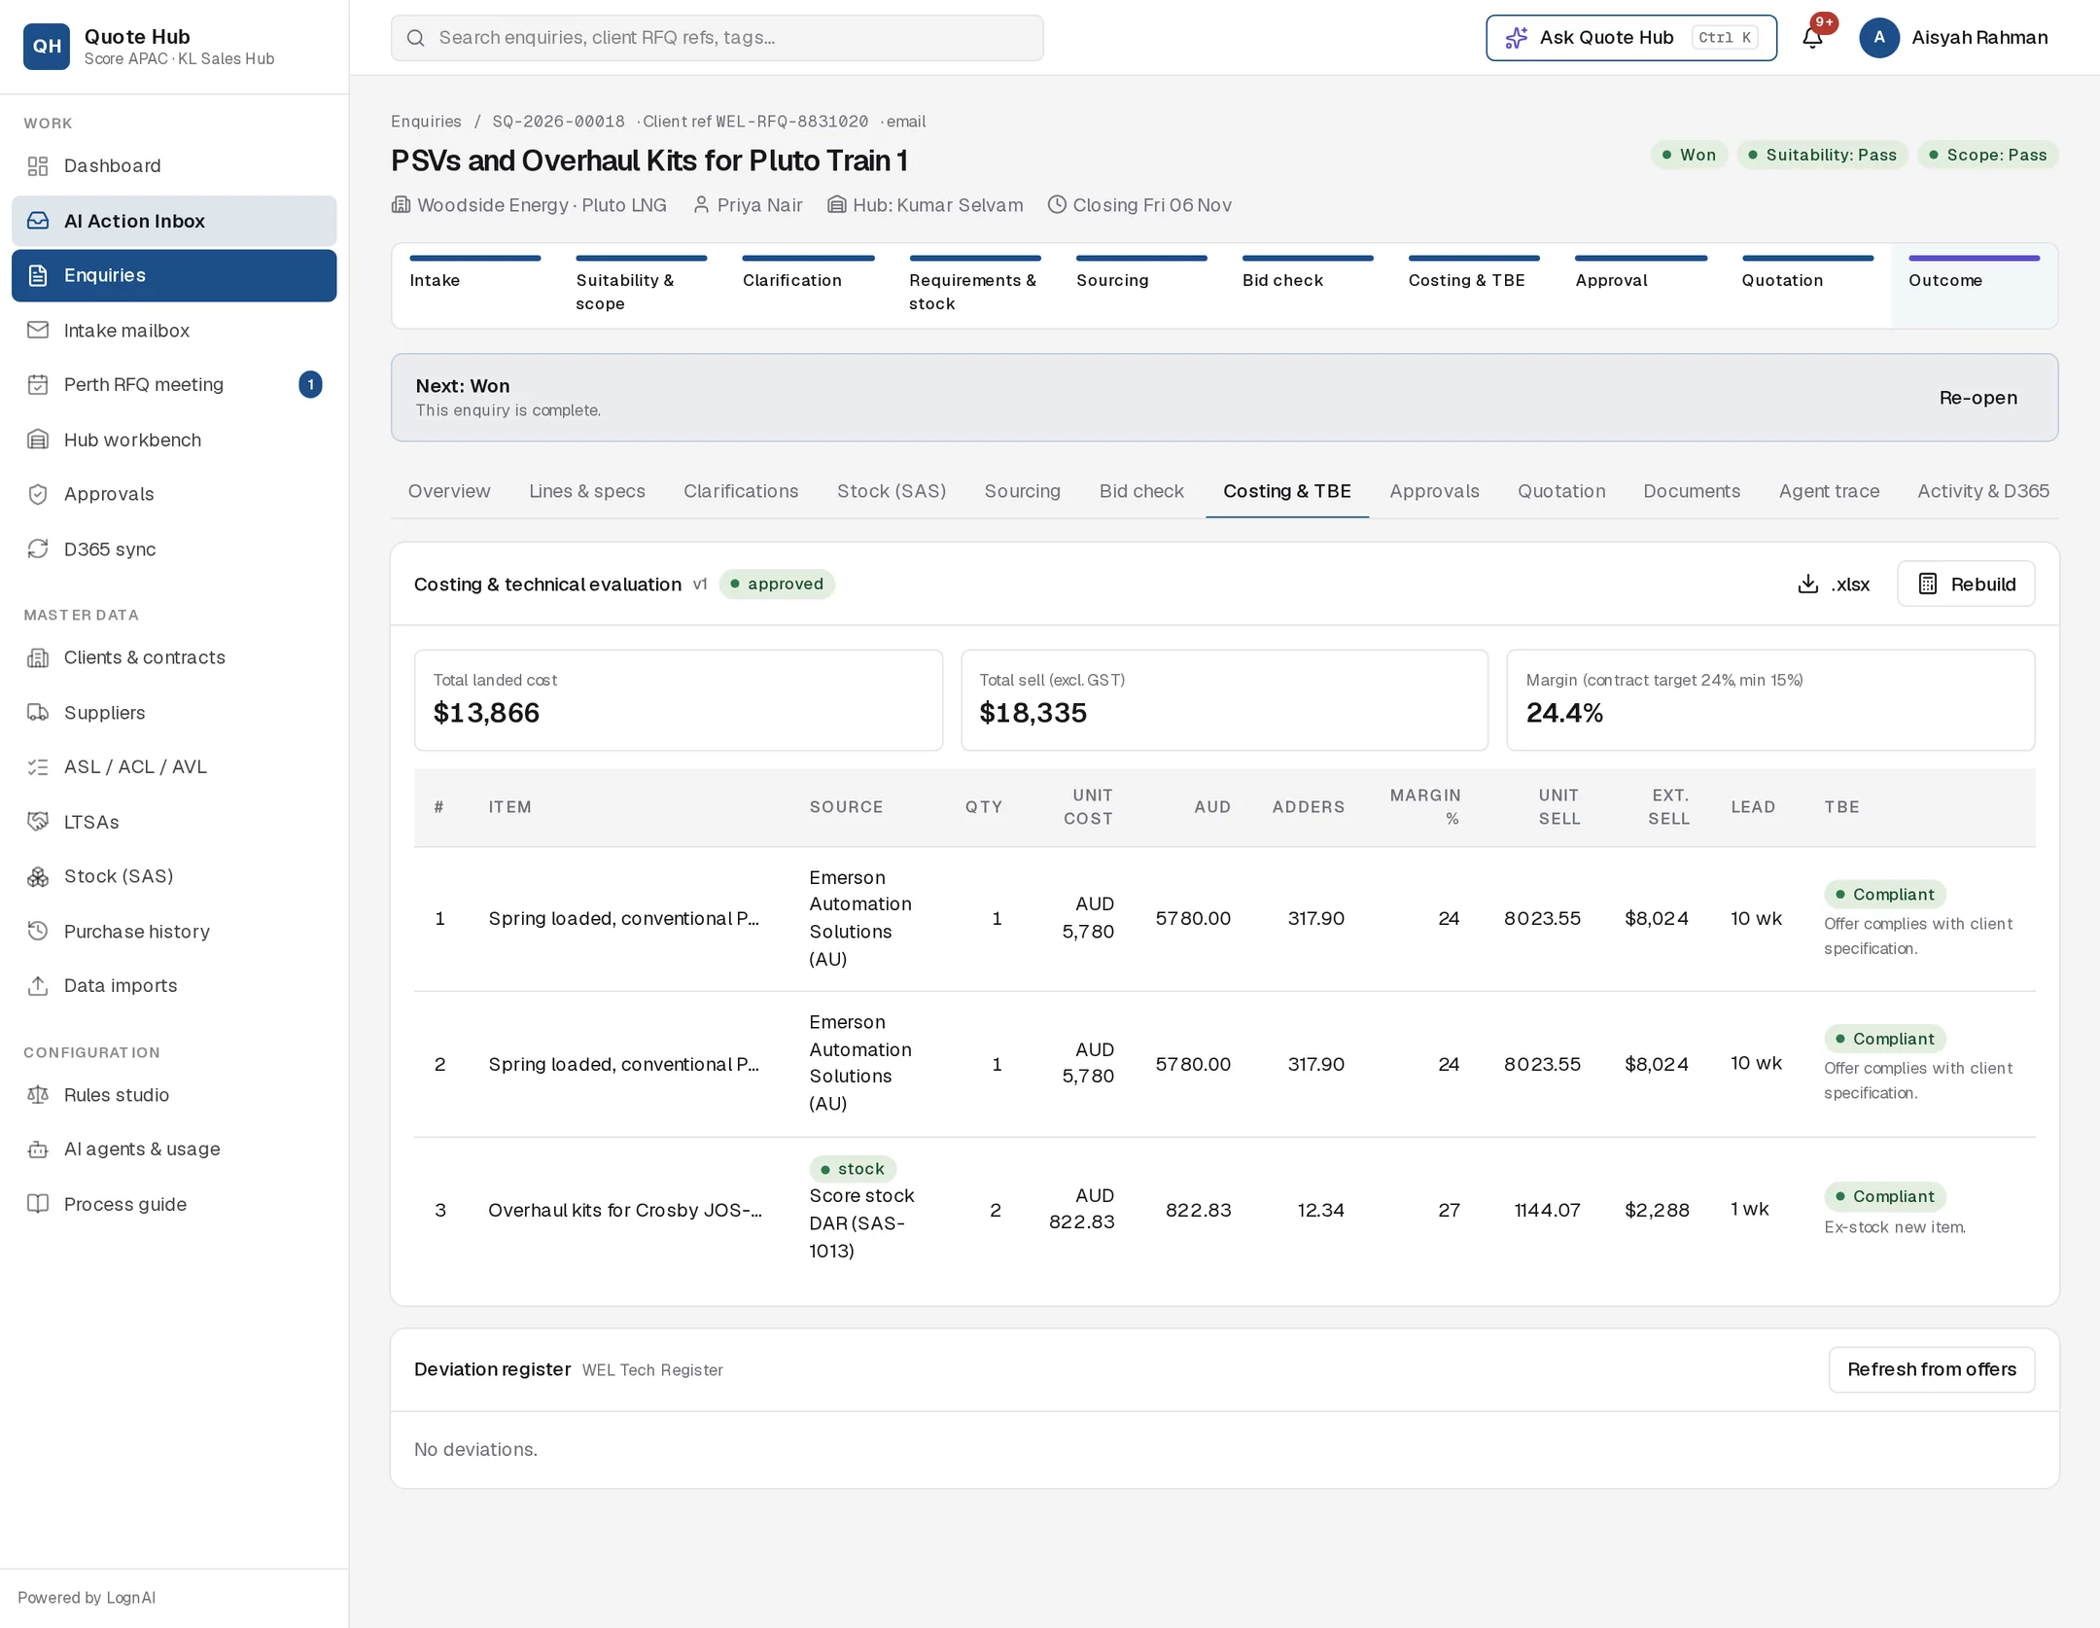Viewport: 2100px width, 1628px height.
Task: Click the Process guide book icon
Action: [x=38, y=1204]
